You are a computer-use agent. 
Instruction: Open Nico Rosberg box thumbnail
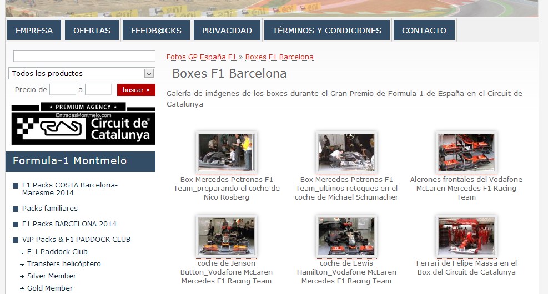tap(227, 153)
